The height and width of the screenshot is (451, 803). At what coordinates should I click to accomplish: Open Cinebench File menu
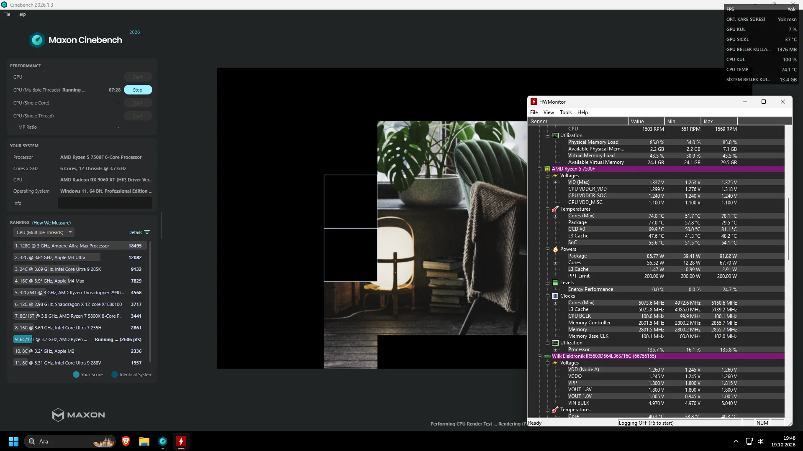coord(7,14)
